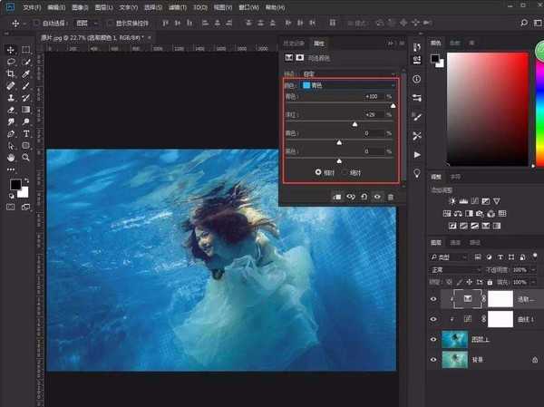Screen dimensions: 544x407
Task: Select the 绝对 (Absolute) radio button
Action: pos(346,171)
